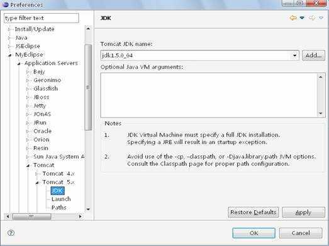Viewport: 329px width, 246px height.
Task: Open the Tomcat JDK name dropdown
Action: coord(294,55)
